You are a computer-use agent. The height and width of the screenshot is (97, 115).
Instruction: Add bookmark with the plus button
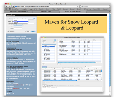[13, 6]
